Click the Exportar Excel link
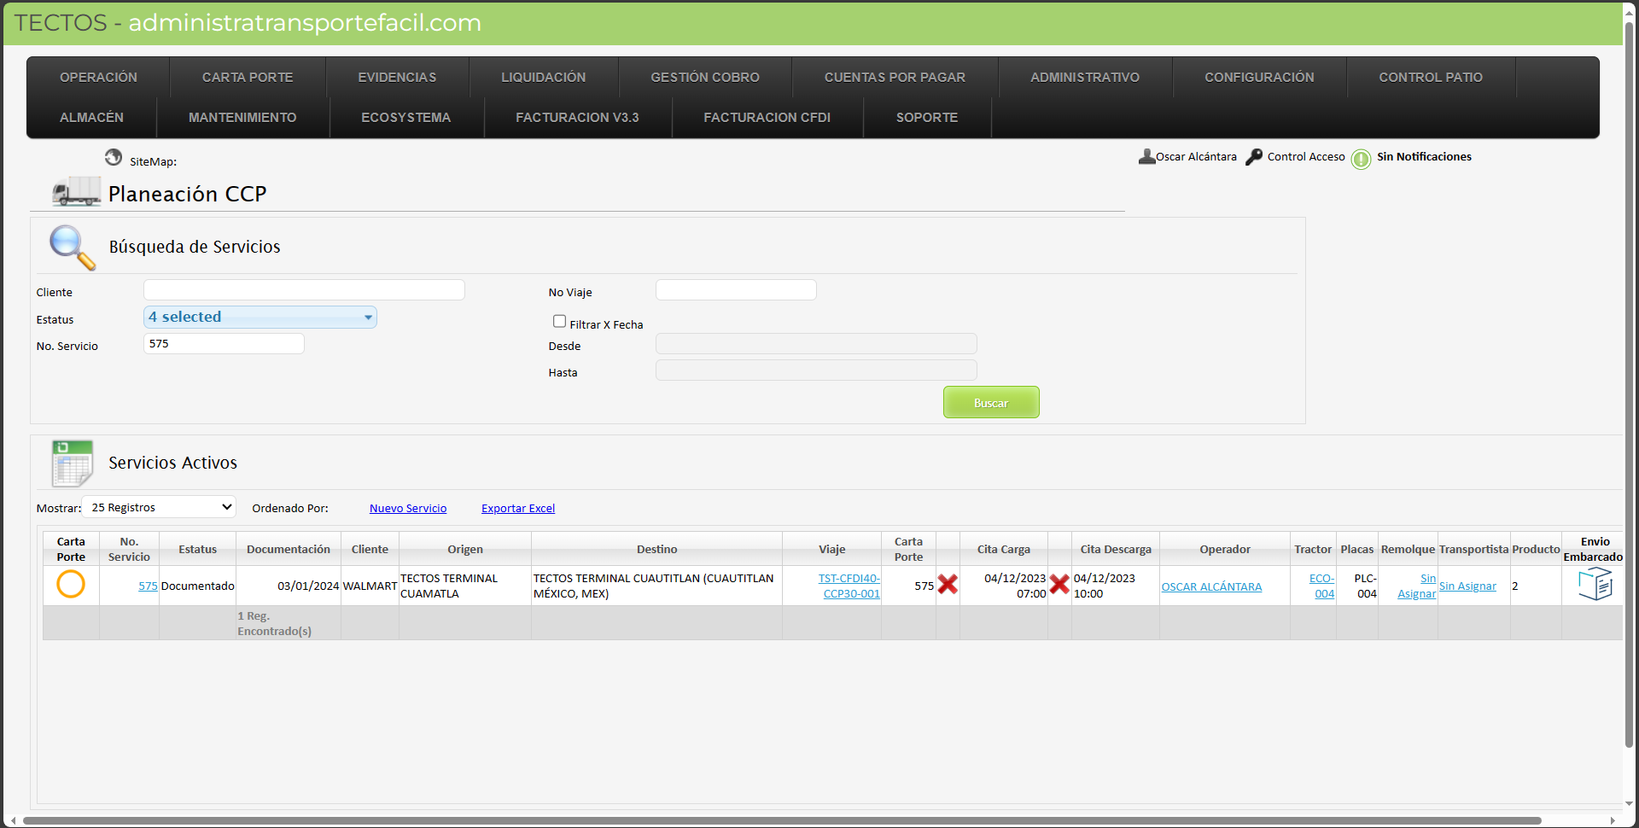Viewport: 1639px width, 828px height. pyautogui.click(x=518, y=509)
